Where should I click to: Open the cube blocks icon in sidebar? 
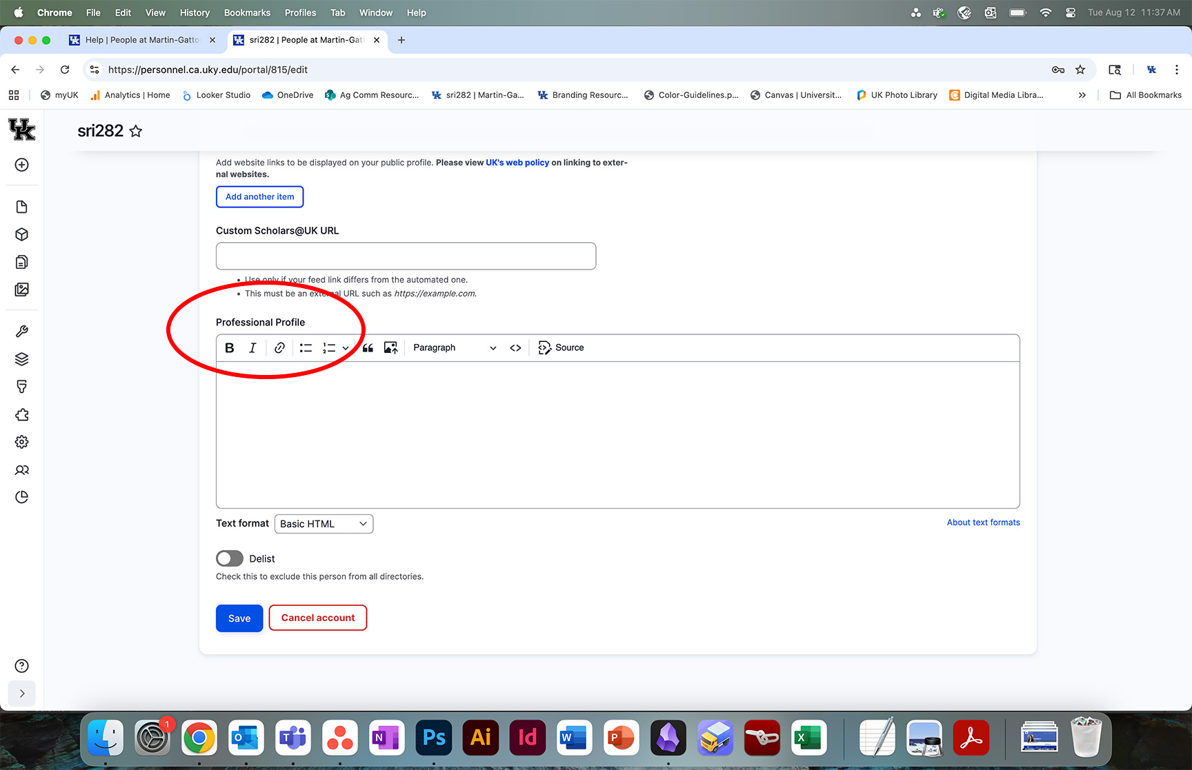[22, 234]
